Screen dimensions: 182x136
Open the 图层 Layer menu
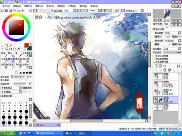click(39, 6)
